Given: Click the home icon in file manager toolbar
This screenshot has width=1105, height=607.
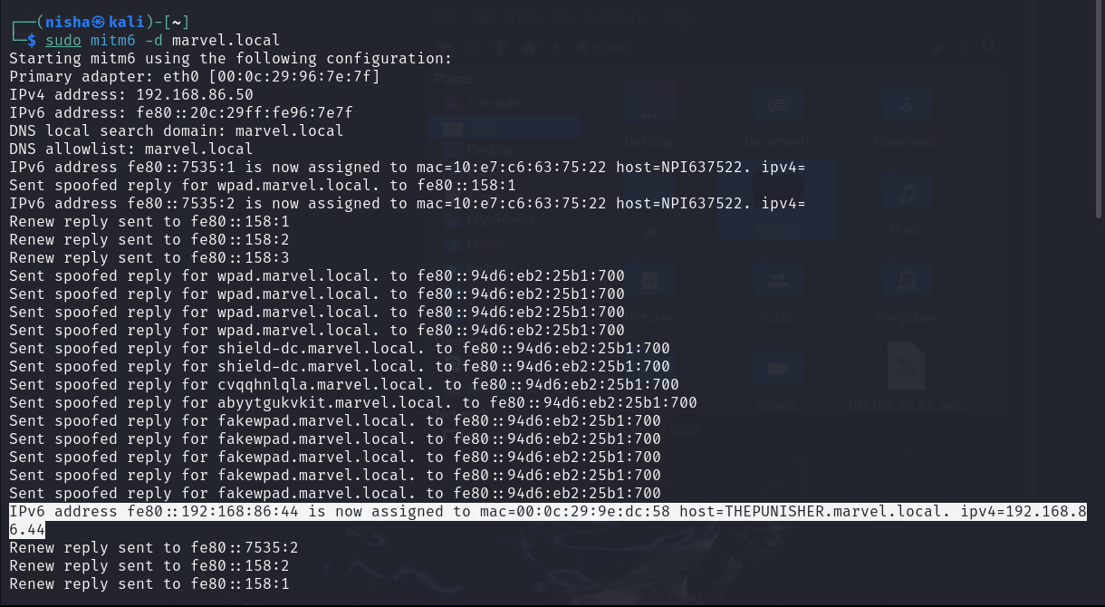Looking at the screenshot, I should pos(529,47).
